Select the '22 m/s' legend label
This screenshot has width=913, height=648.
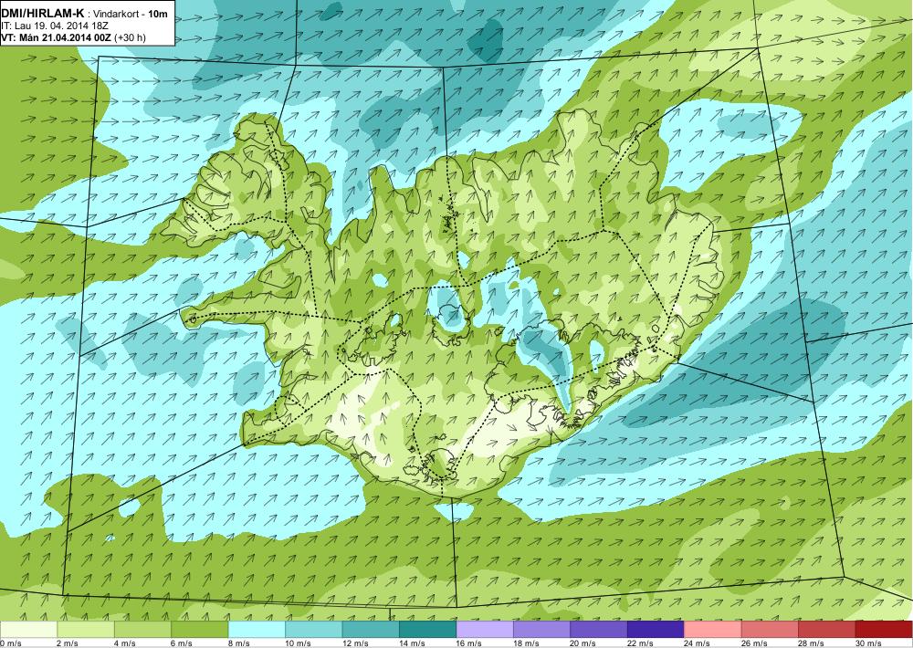tap(641, 643)
